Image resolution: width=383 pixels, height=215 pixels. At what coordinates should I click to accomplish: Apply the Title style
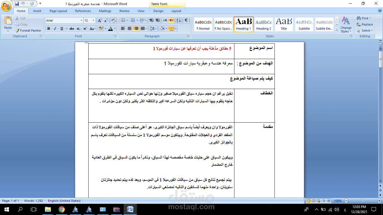pyautogui.click(x=284, y=24)
